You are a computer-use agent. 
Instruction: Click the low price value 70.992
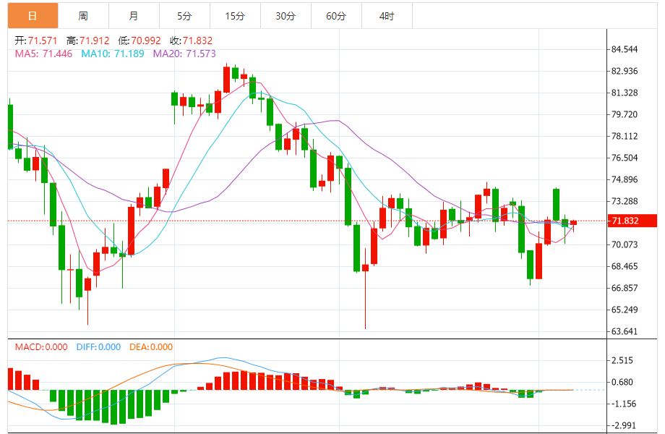click(x=146, y=41)
